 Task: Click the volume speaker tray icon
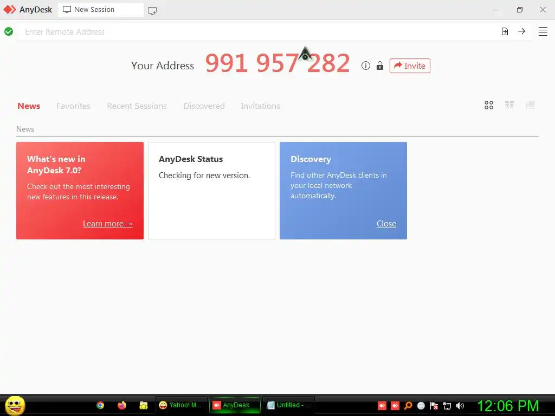pos(460,406)
